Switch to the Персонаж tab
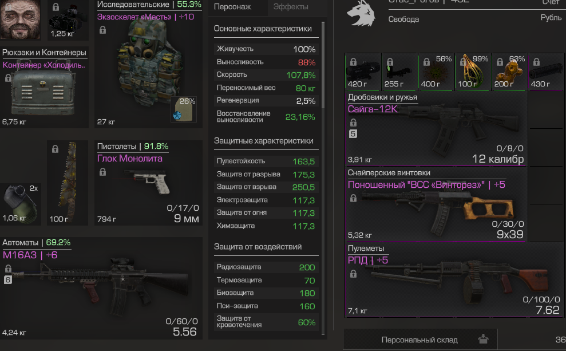 point(232,7)
